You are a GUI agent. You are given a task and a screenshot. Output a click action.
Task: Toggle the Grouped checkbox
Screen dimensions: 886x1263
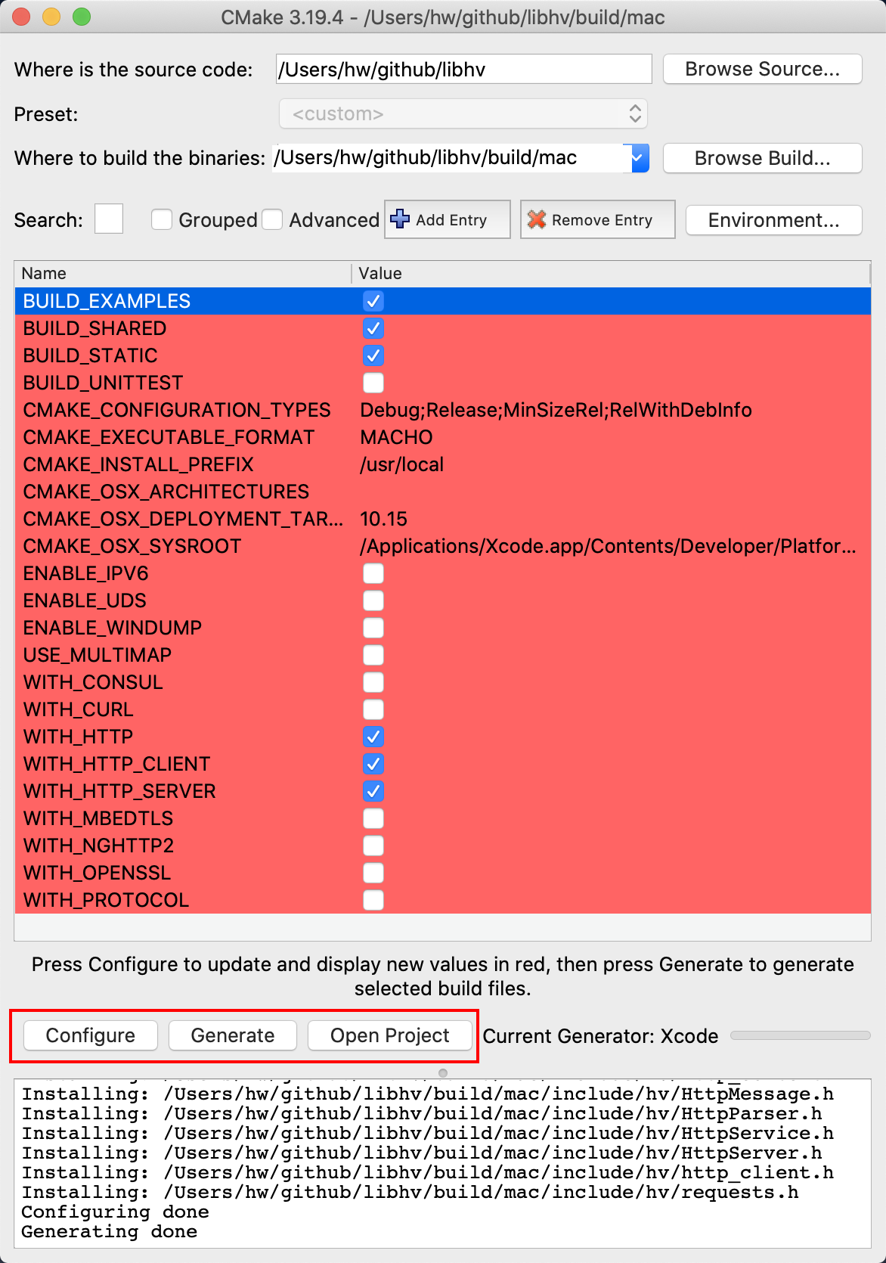coord(162,219)
